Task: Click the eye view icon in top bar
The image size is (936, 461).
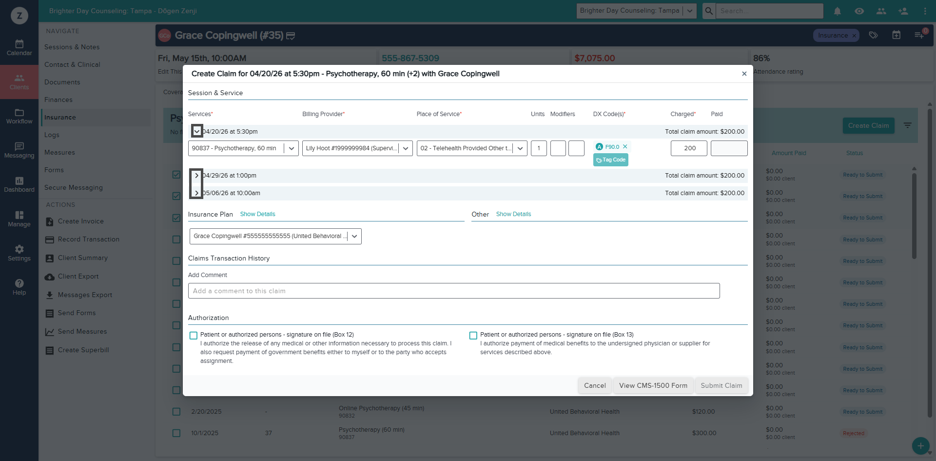Action: (x=859, y=11)
